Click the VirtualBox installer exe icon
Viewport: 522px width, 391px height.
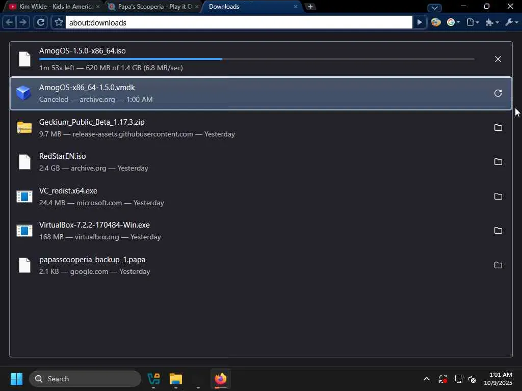[x=24, y=231]
